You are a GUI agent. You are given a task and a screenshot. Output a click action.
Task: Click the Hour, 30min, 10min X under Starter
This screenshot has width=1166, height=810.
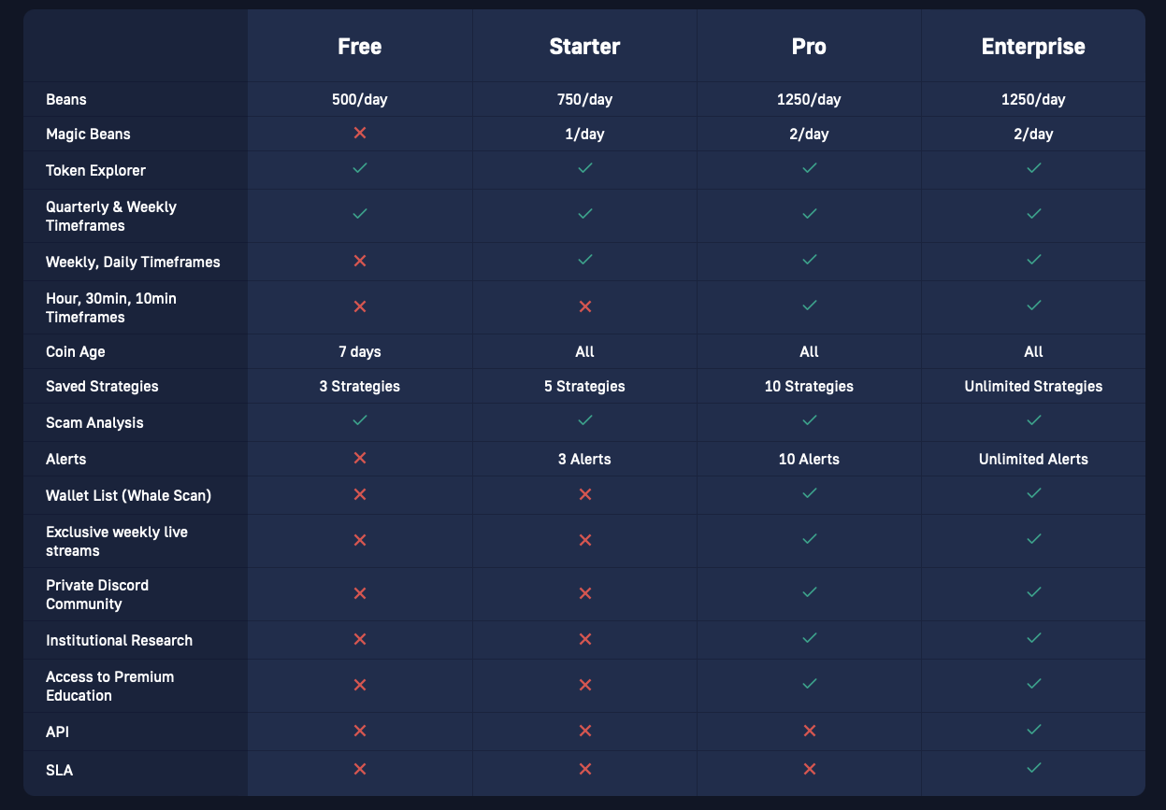pos(584,306)
